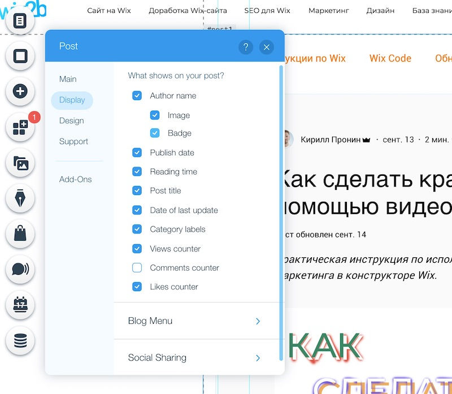This screenshot has height=394, width=452.
Task: Open the Design tab
Action: [72, 120]
